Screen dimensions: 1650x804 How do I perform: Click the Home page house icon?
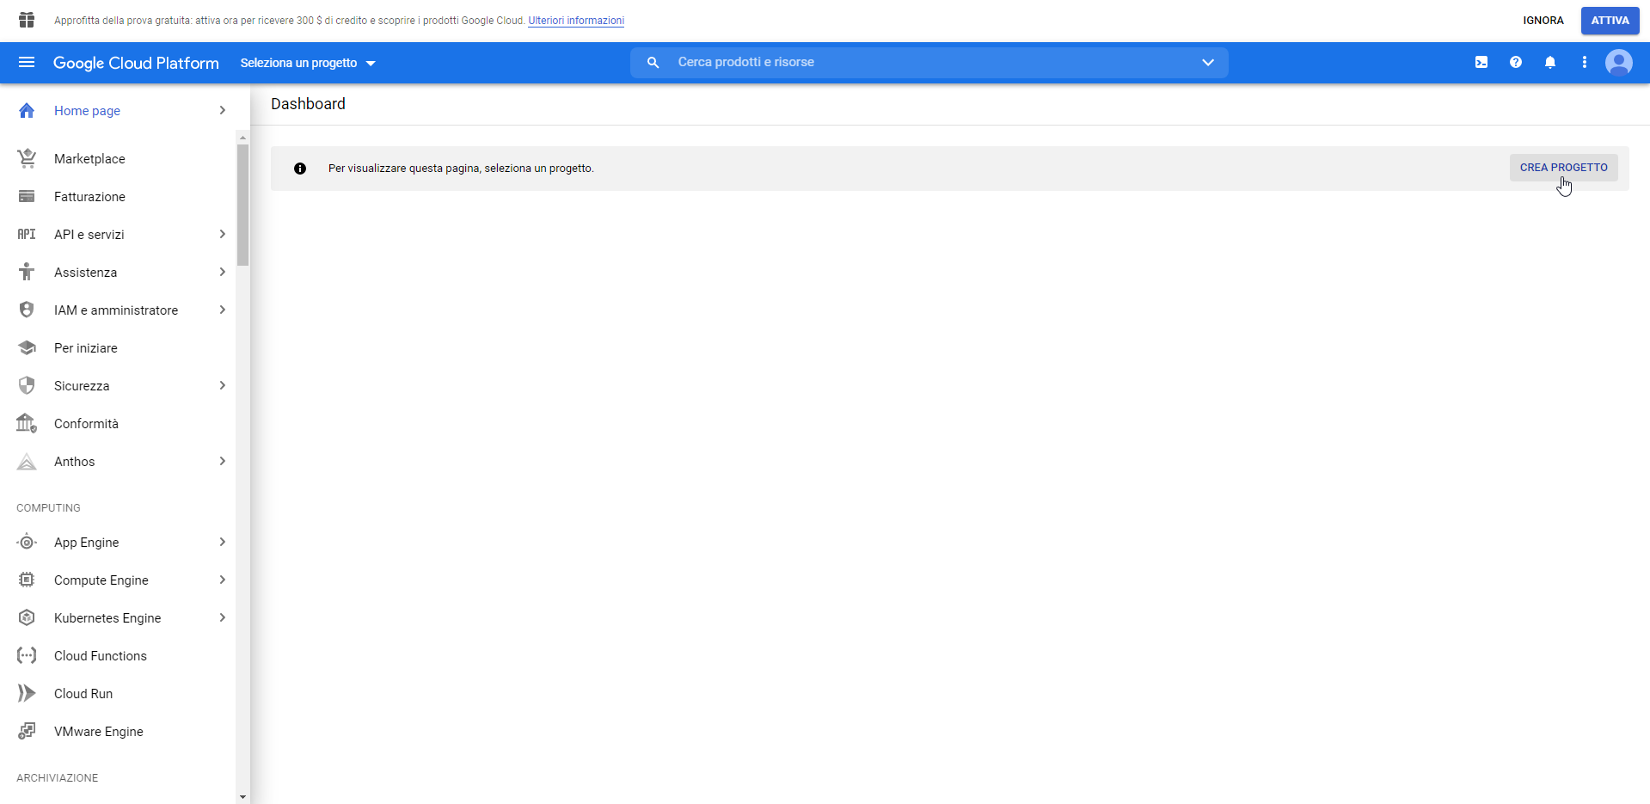(x=27, y=110)
